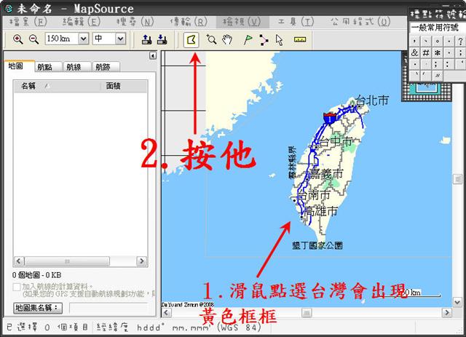Viewport: 466px width, 337px height.
Task: Open the 編輯(E) menu
Action: 82,22
